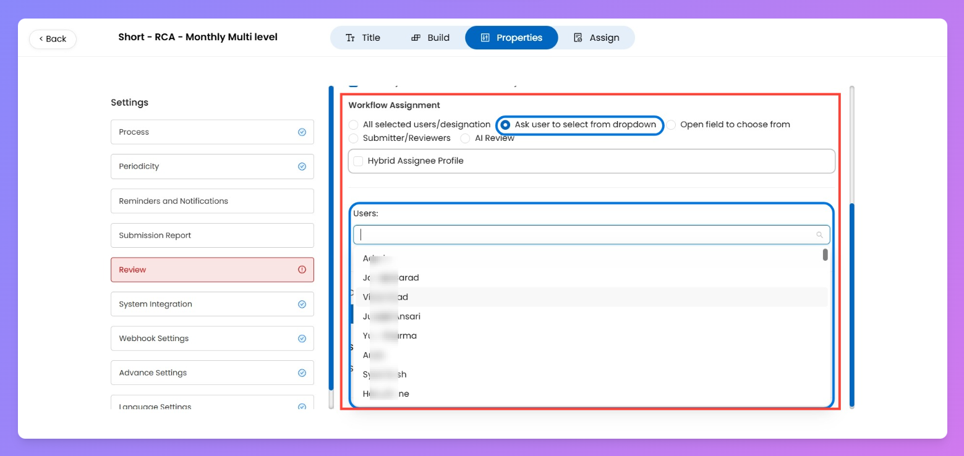
Task: Open the Language Settings section
Action: [x=212, y=403]
